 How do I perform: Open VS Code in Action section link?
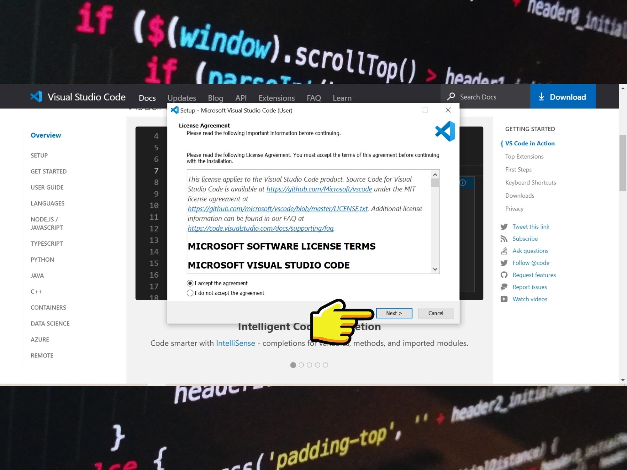pyautogui.click(x=530, y=144)
